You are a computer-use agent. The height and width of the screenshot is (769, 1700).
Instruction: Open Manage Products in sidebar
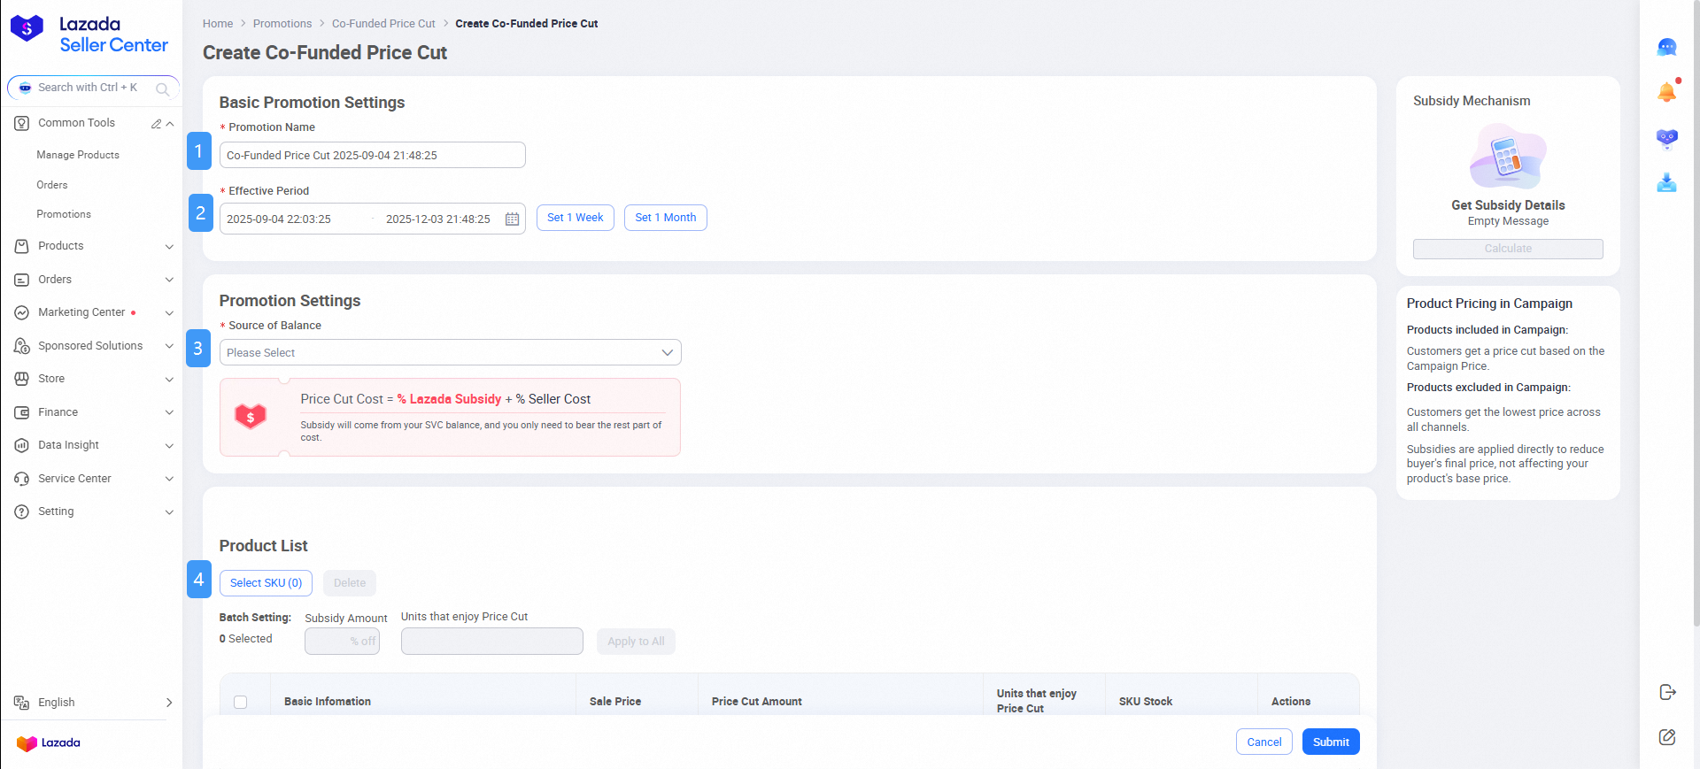78,155
